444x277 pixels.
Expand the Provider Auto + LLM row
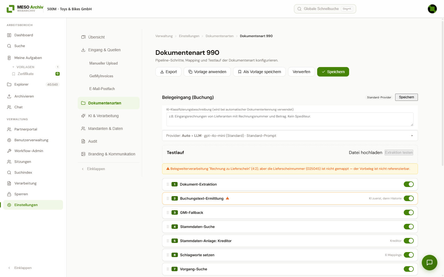290,136
